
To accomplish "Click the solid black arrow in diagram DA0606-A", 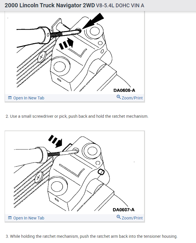I will tap(93, 21).
